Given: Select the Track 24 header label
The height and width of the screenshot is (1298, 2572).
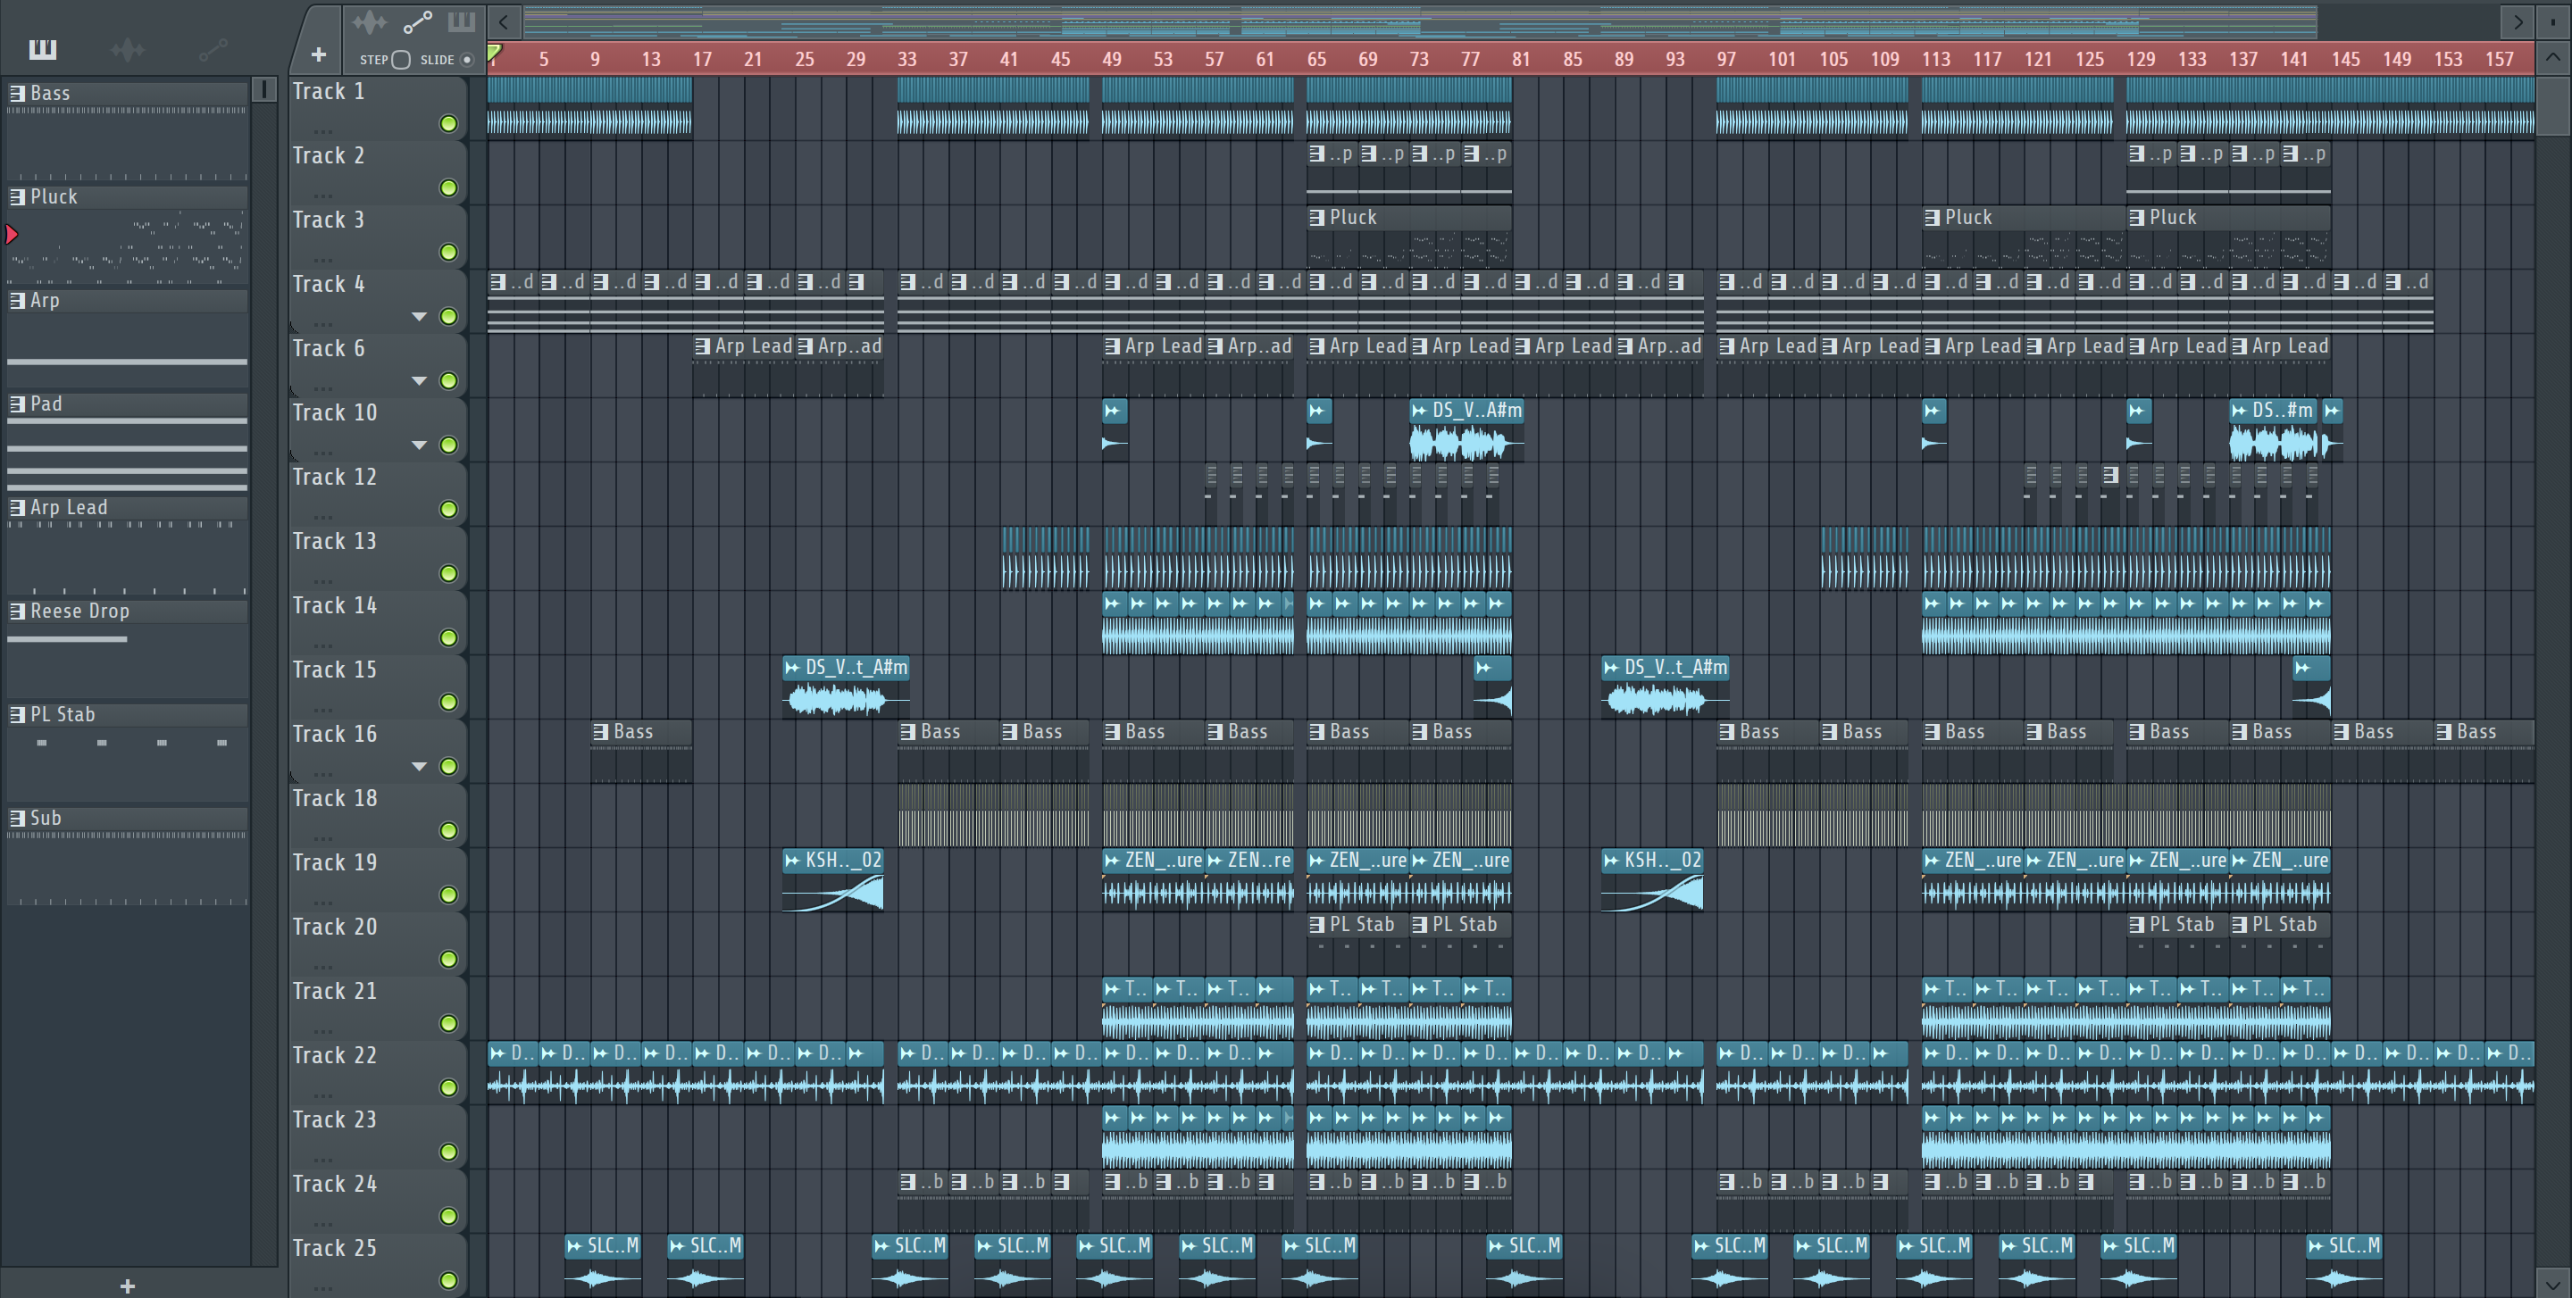Looking at the screenshot, I should tap(335, 1183).
